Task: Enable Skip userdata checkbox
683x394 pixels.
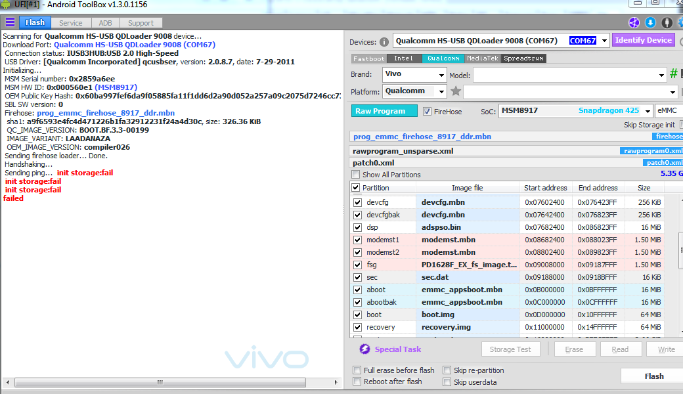Action: (x=447, y=382)
